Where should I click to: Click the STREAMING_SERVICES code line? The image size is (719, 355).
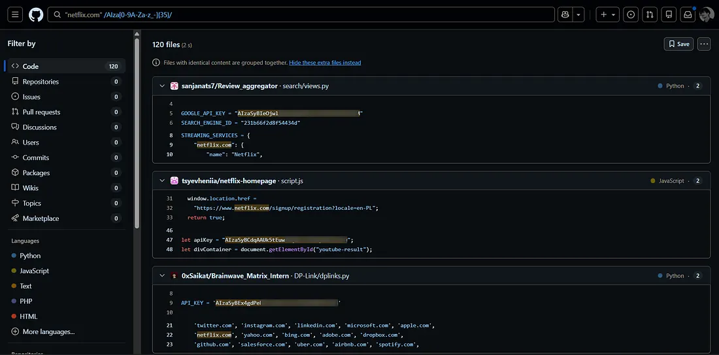(x=215, y=135)
